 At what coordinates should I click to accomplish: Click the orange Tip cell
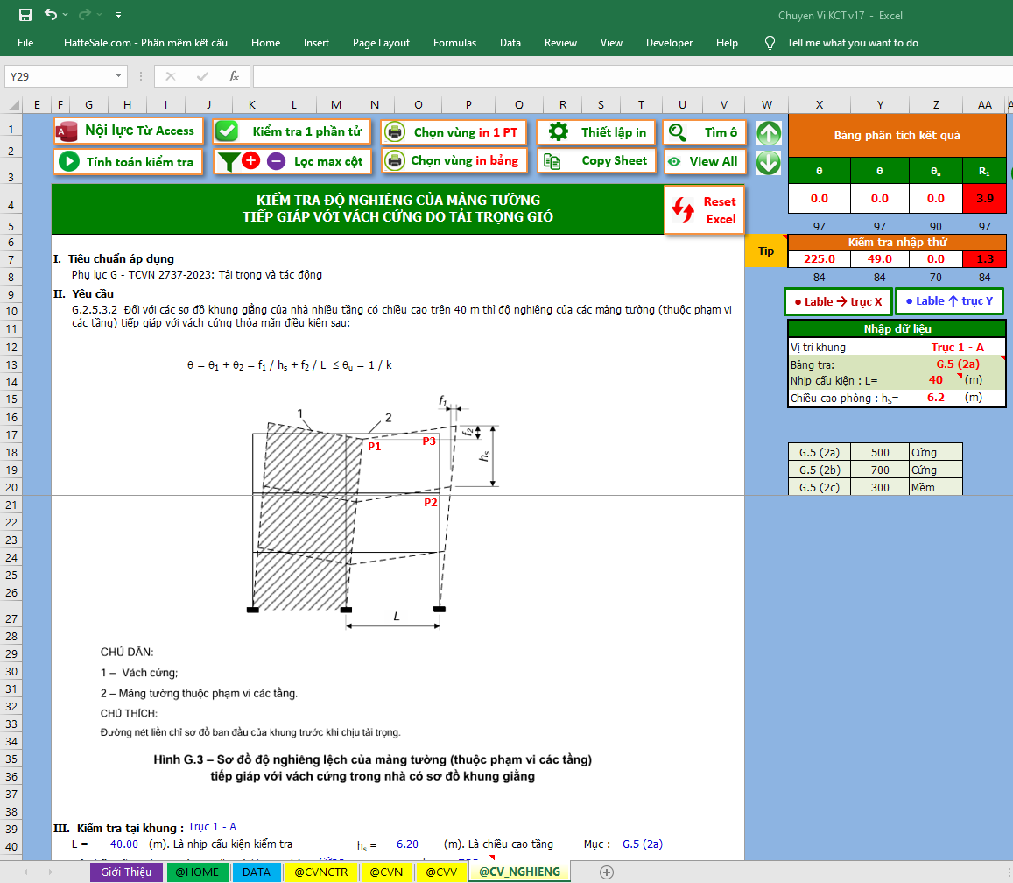pyautogui.click(x=766, y=251)
